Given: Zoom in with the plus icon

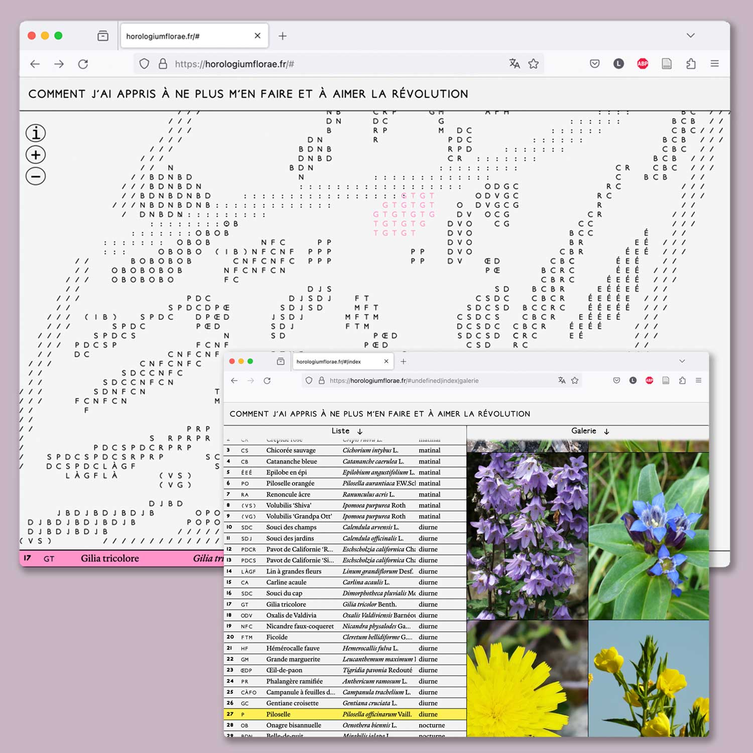Looking at the screenshot, I should tap(36, 155).
